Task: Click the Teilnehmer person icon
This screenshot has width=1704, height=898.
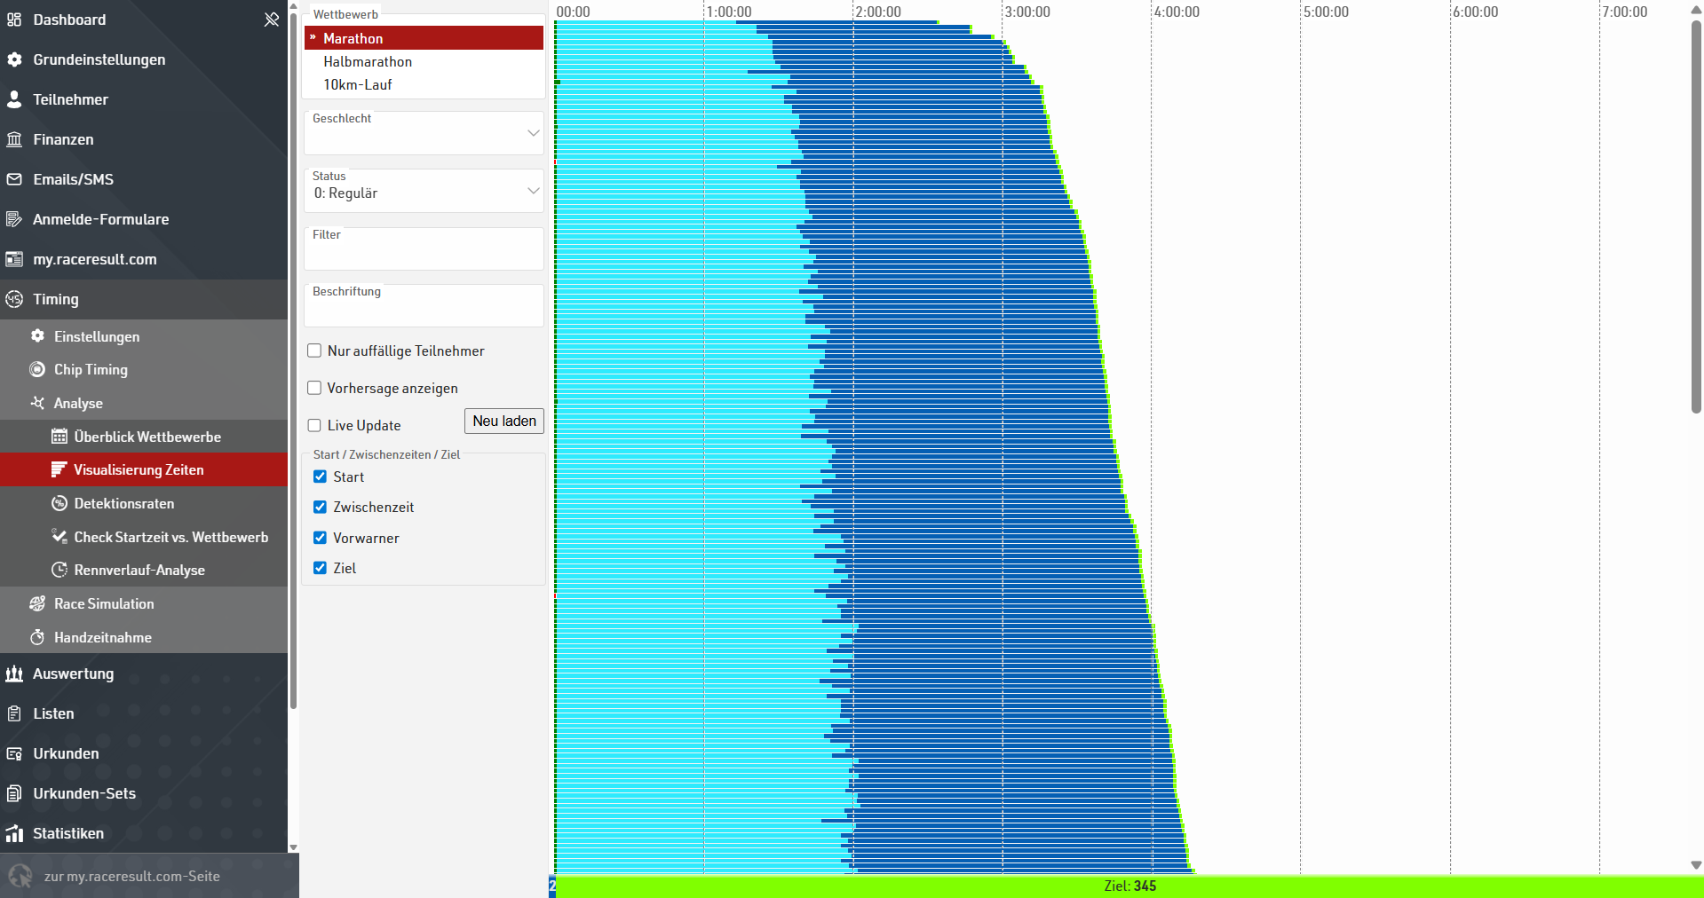Action: pos(14,99)
